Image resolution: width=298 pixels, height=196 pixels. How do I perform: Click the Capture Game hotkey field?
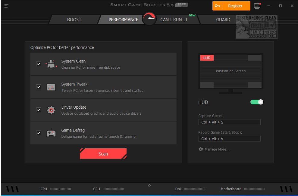coord(229,122)
